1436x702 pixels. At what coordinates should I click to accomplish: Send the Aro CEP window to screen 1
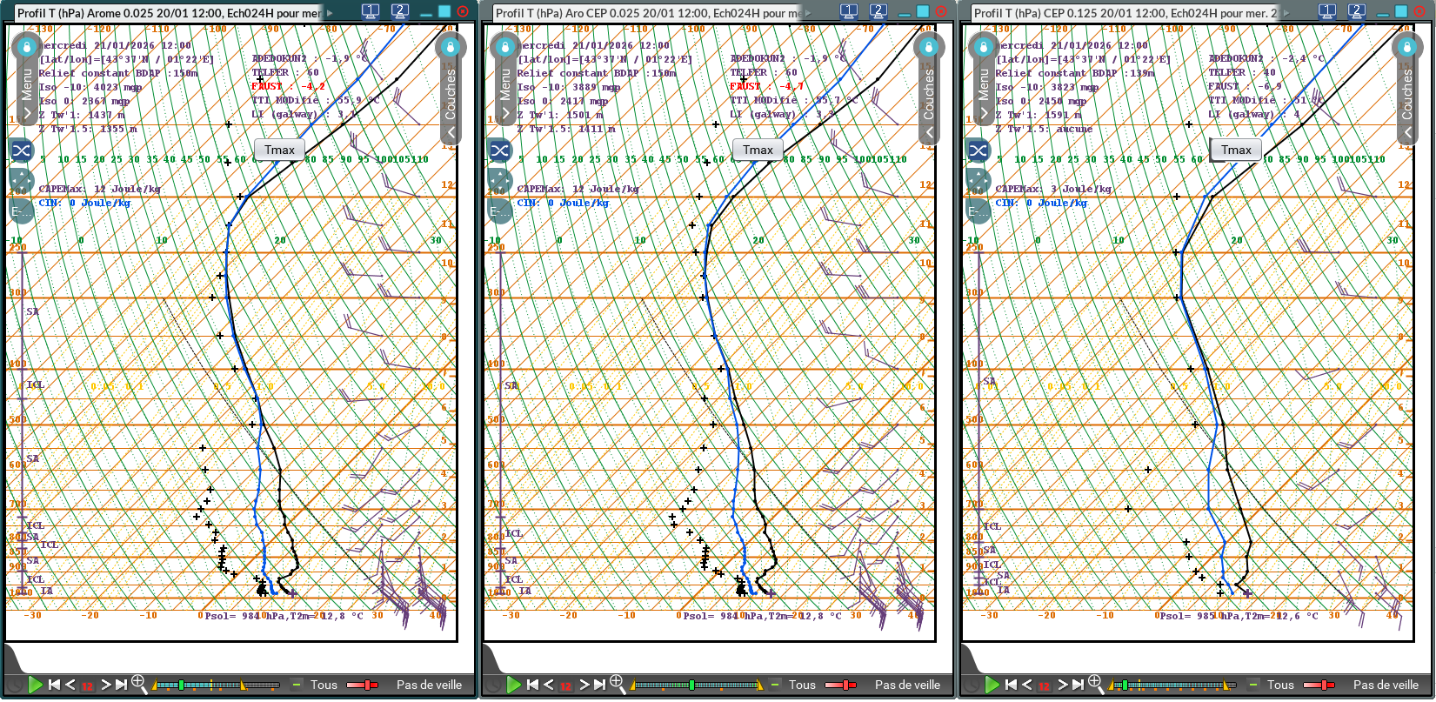pos(849,11)
